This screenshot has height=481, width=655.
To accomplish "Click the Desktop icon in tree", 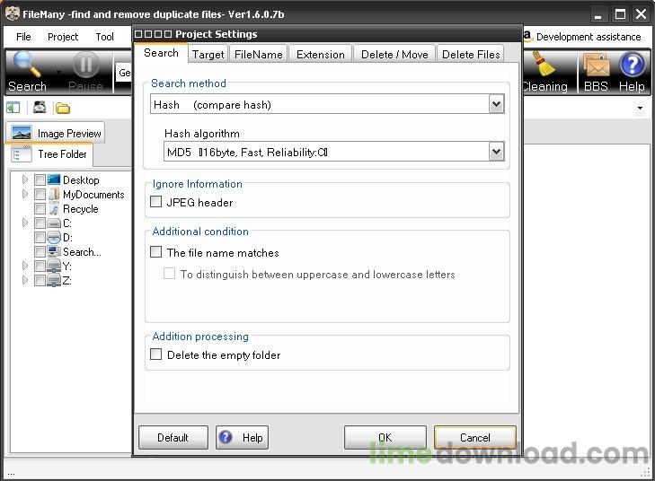I will tap(54, 179).
